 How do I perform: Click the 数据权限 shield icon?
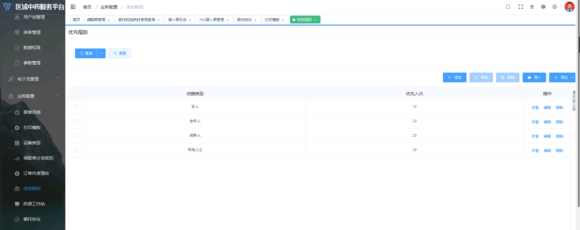[17, 48]
